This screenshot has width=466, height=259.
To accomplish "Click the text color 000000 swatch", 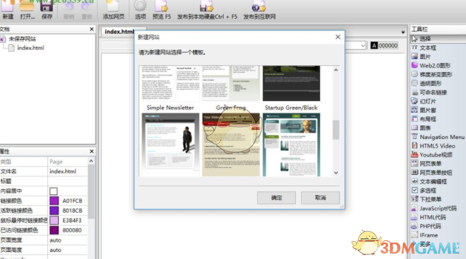I will click(x=384, y=46).
